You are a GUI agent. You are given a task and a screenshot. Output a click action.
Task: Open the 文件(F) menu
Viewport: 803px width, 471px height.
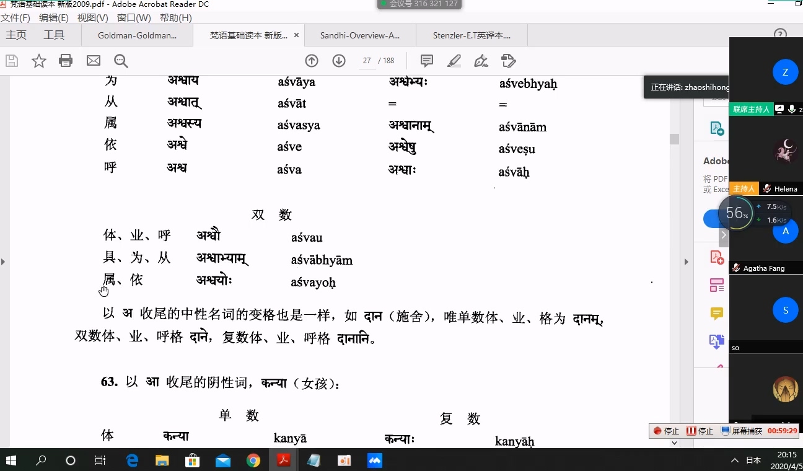[15, 18]
